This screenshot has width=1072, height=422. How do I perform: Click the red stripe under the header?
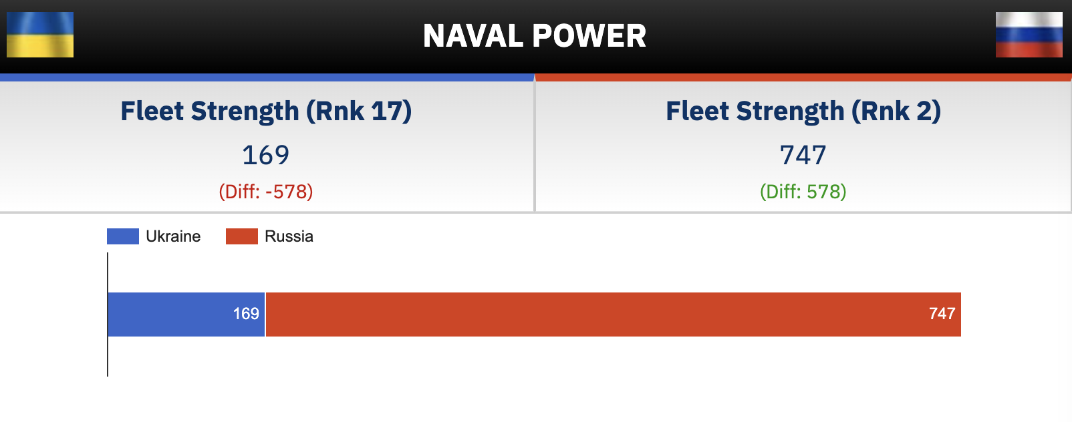803,77
